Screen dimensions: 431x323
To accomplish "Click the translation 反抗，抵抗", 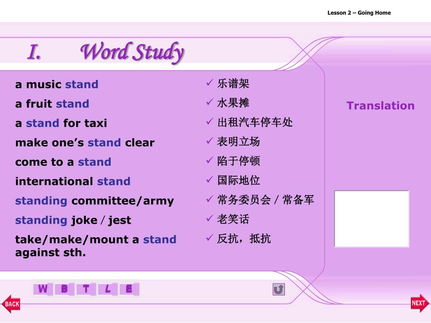I will coord(244,239).
